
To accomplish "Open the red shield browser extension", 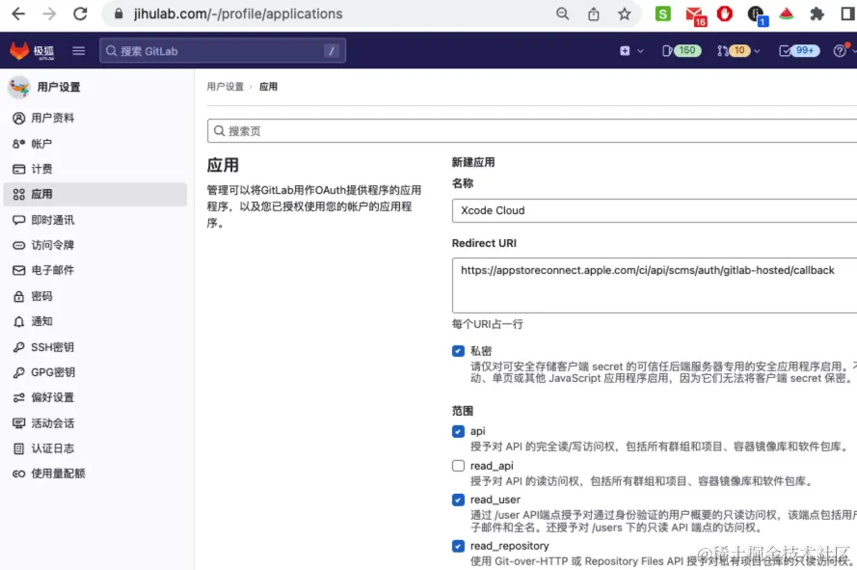I will point(725,14).
